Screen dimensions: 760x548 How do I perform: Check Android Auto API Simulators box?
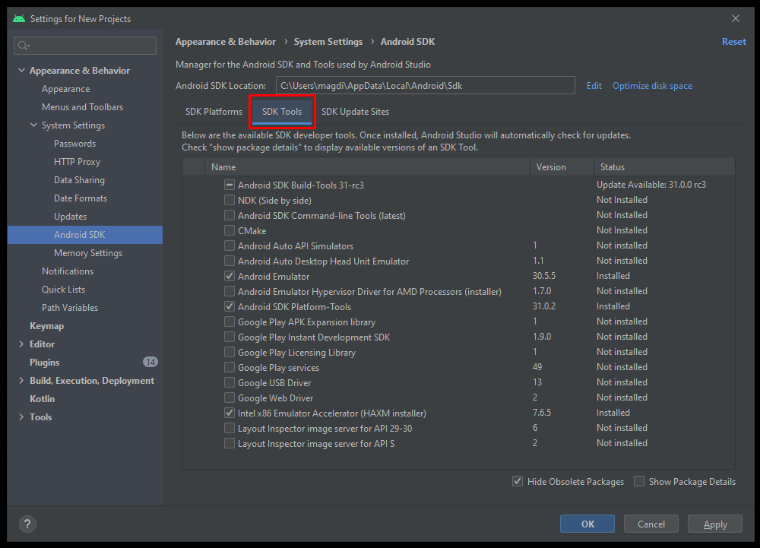point(230,245)
